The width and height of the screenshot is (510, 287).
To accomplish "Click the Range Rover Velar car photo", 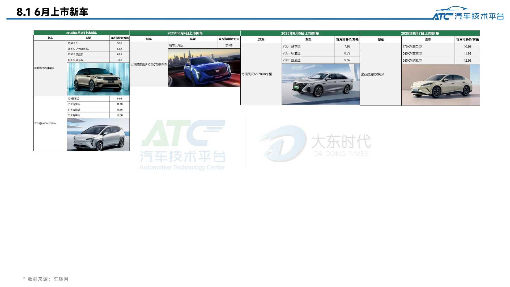I will click(x=98, y=79).
